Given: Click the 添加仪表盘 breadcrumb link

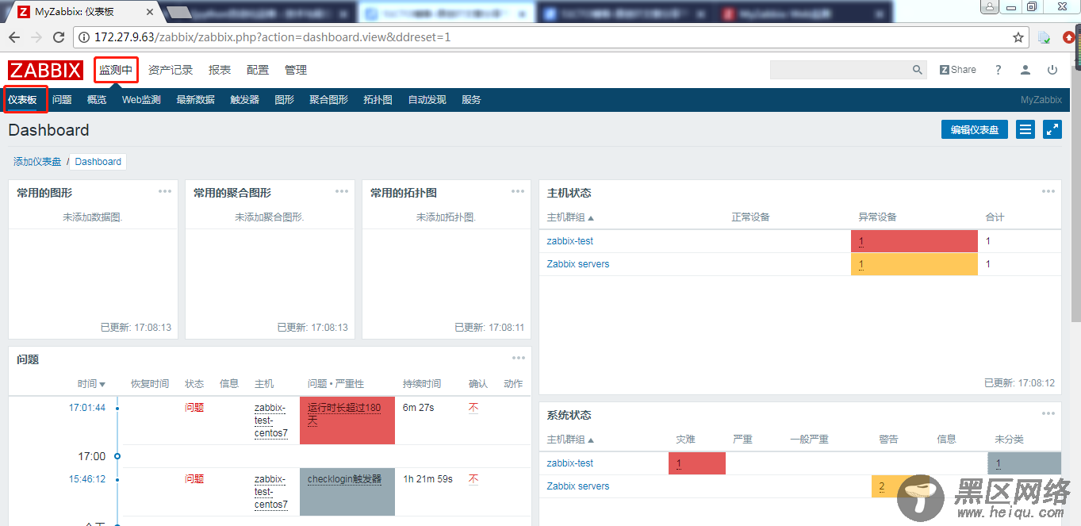Looking at the screenshot, I should [37, 161].
